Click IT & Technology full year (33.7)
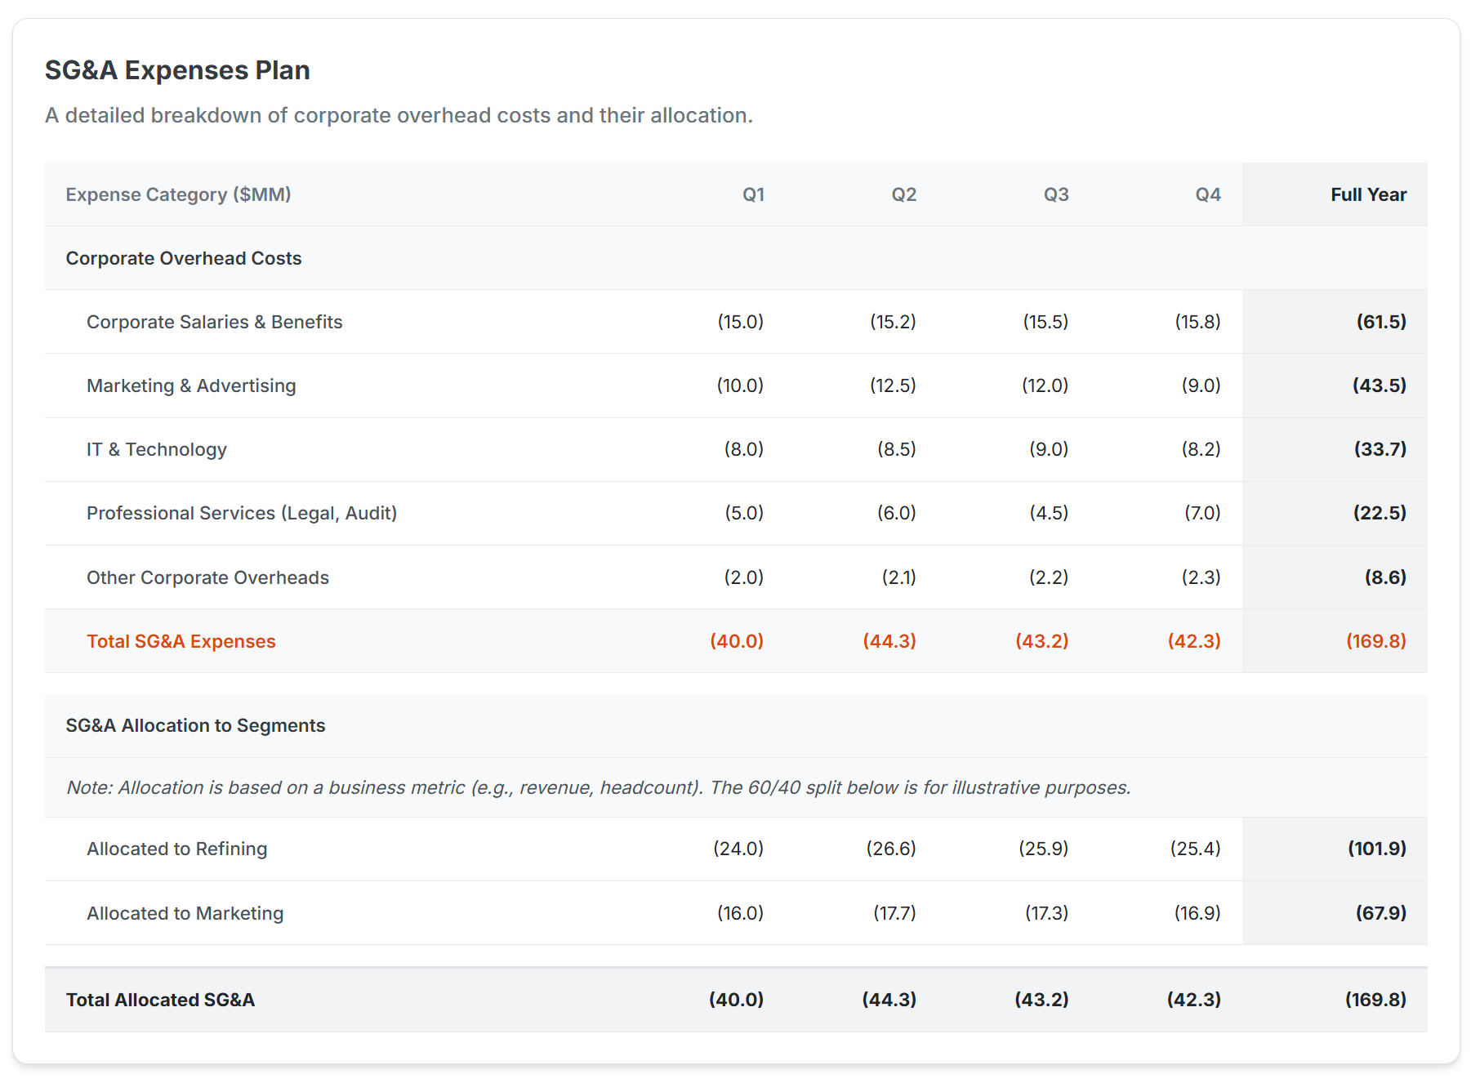 (1380, 449)
